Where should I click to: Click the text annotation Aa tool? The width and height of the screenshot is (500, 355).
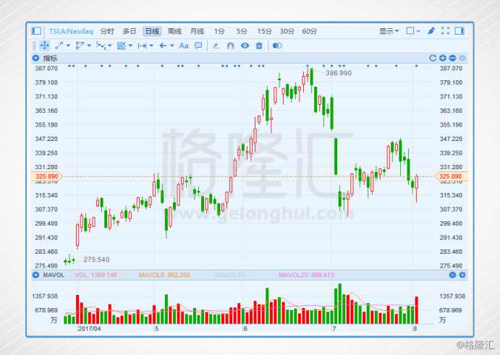point(183,45)
